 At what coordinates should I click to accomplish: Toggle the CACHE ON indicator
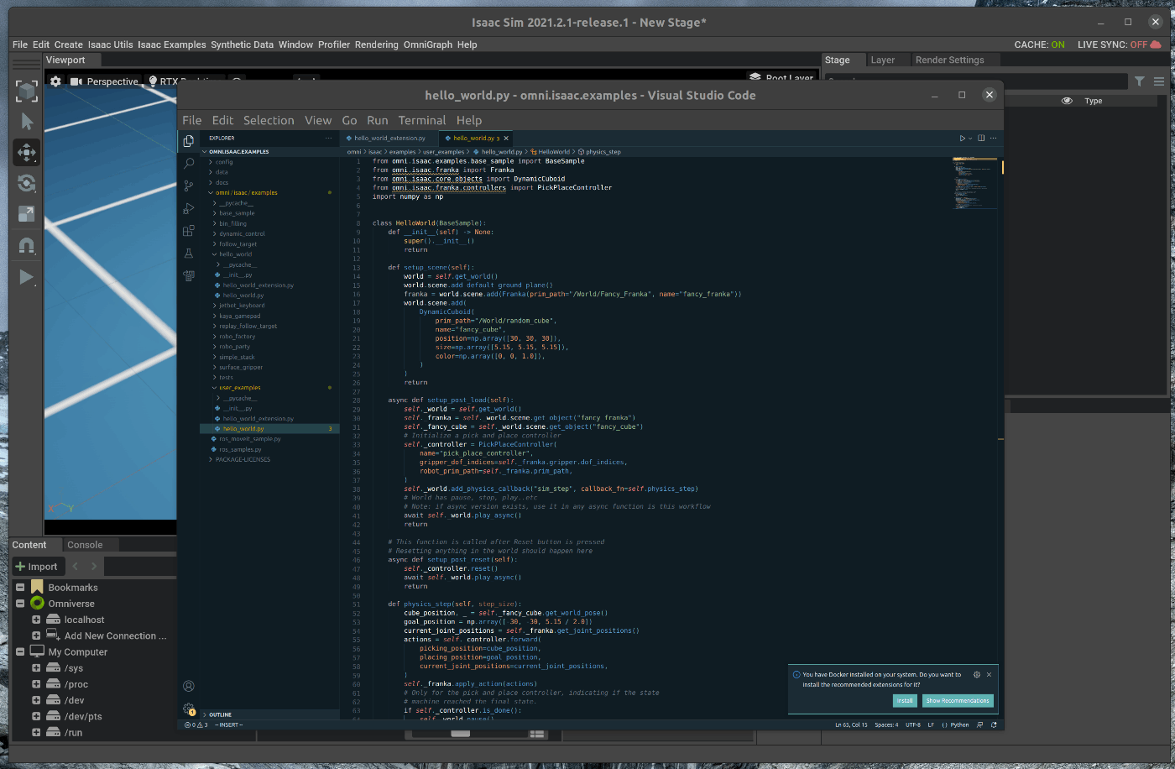1039,44
